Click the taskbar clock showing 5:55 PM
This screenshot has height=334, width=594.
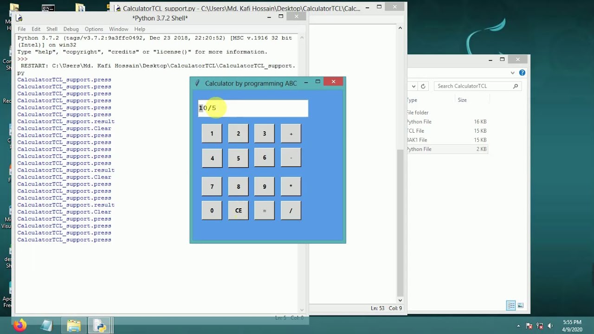pos(572,326)
